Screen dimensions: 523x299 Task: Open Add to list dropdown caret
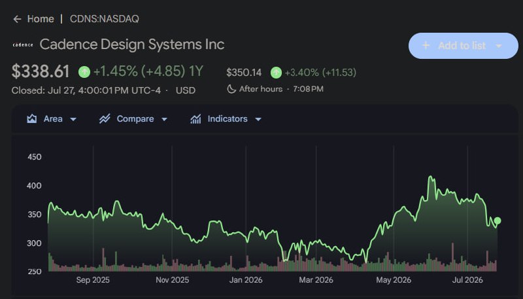pos(499,46)
